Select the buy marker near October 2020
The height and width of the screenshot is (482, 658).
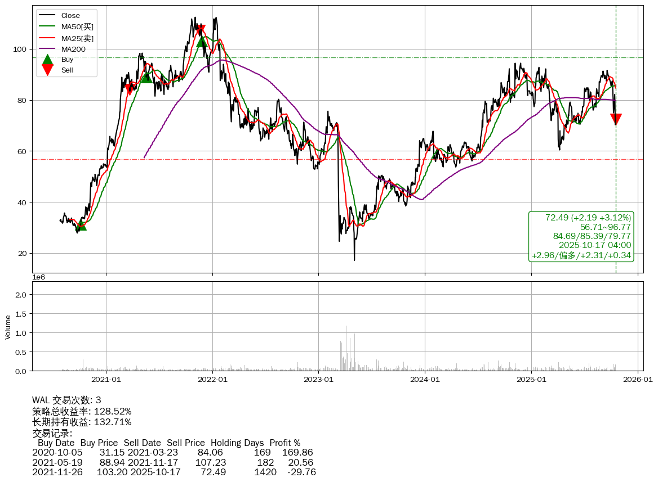tap(81, 225)
